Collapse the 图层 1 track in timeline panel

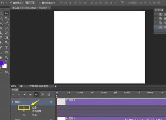(12, 102)
